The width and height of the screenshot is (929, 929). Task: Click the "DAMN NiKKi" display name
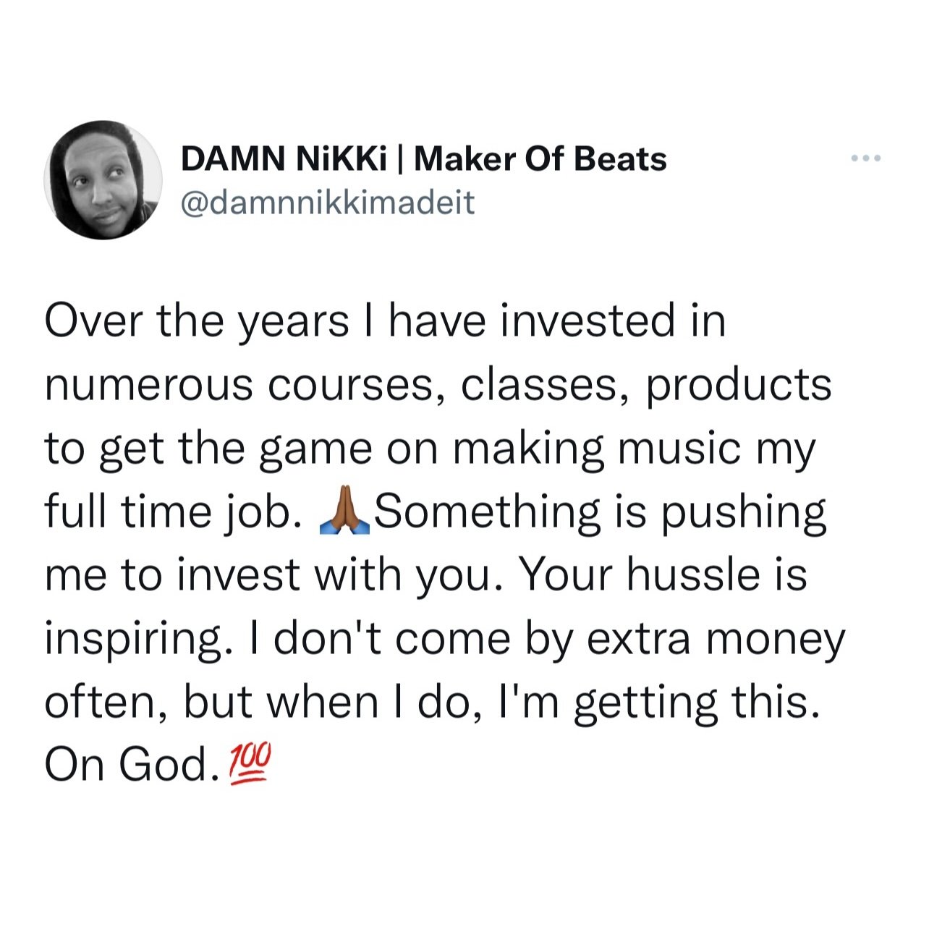pyautogui.click(x=283, y=159)
